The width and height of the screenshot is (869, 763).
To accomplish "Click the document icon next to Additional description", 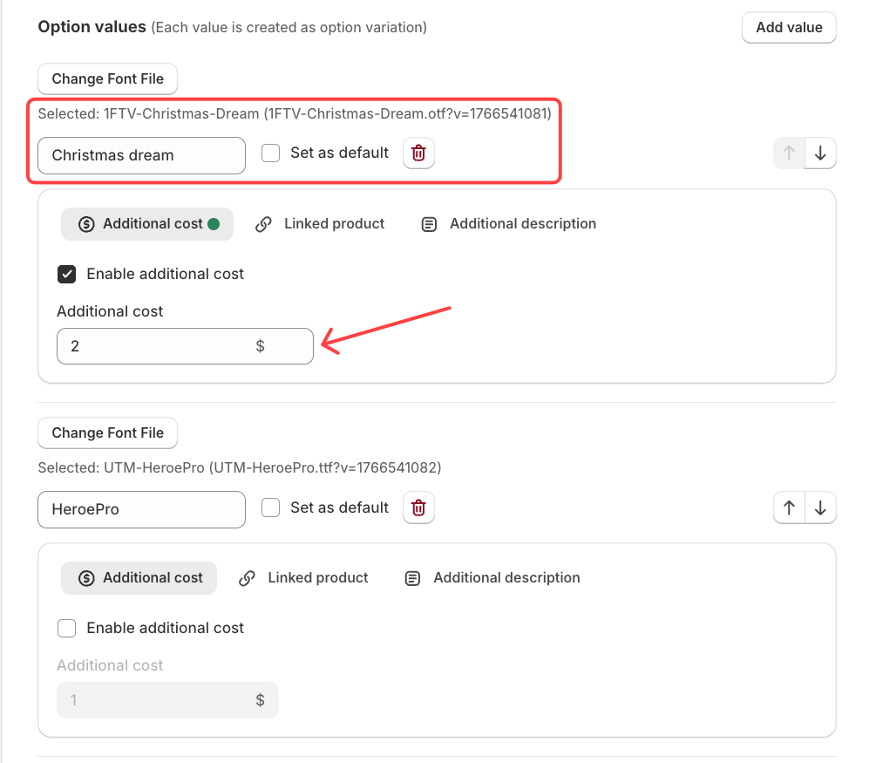I will 429,223.
